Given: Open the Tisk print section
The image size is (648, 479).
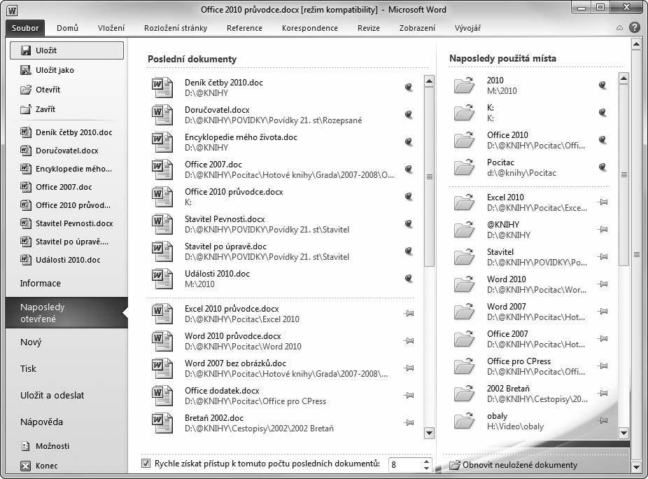Looking at the screenshot, I should (x=66, y=368).
